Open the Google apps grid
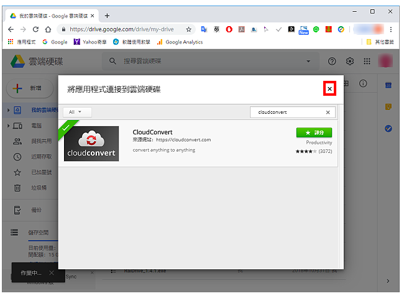Image resolution: width=409 pixels, height=296 pixels. click(367, 62)
